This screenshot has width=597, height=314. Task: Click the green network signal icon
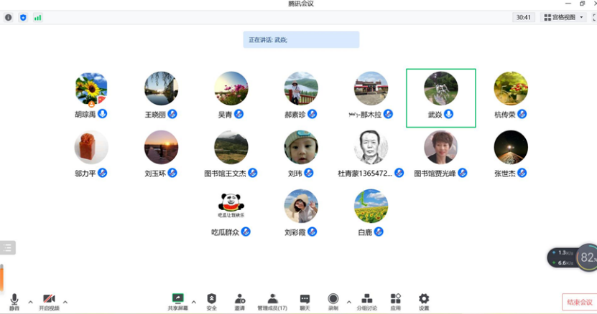tap(37, 17)
